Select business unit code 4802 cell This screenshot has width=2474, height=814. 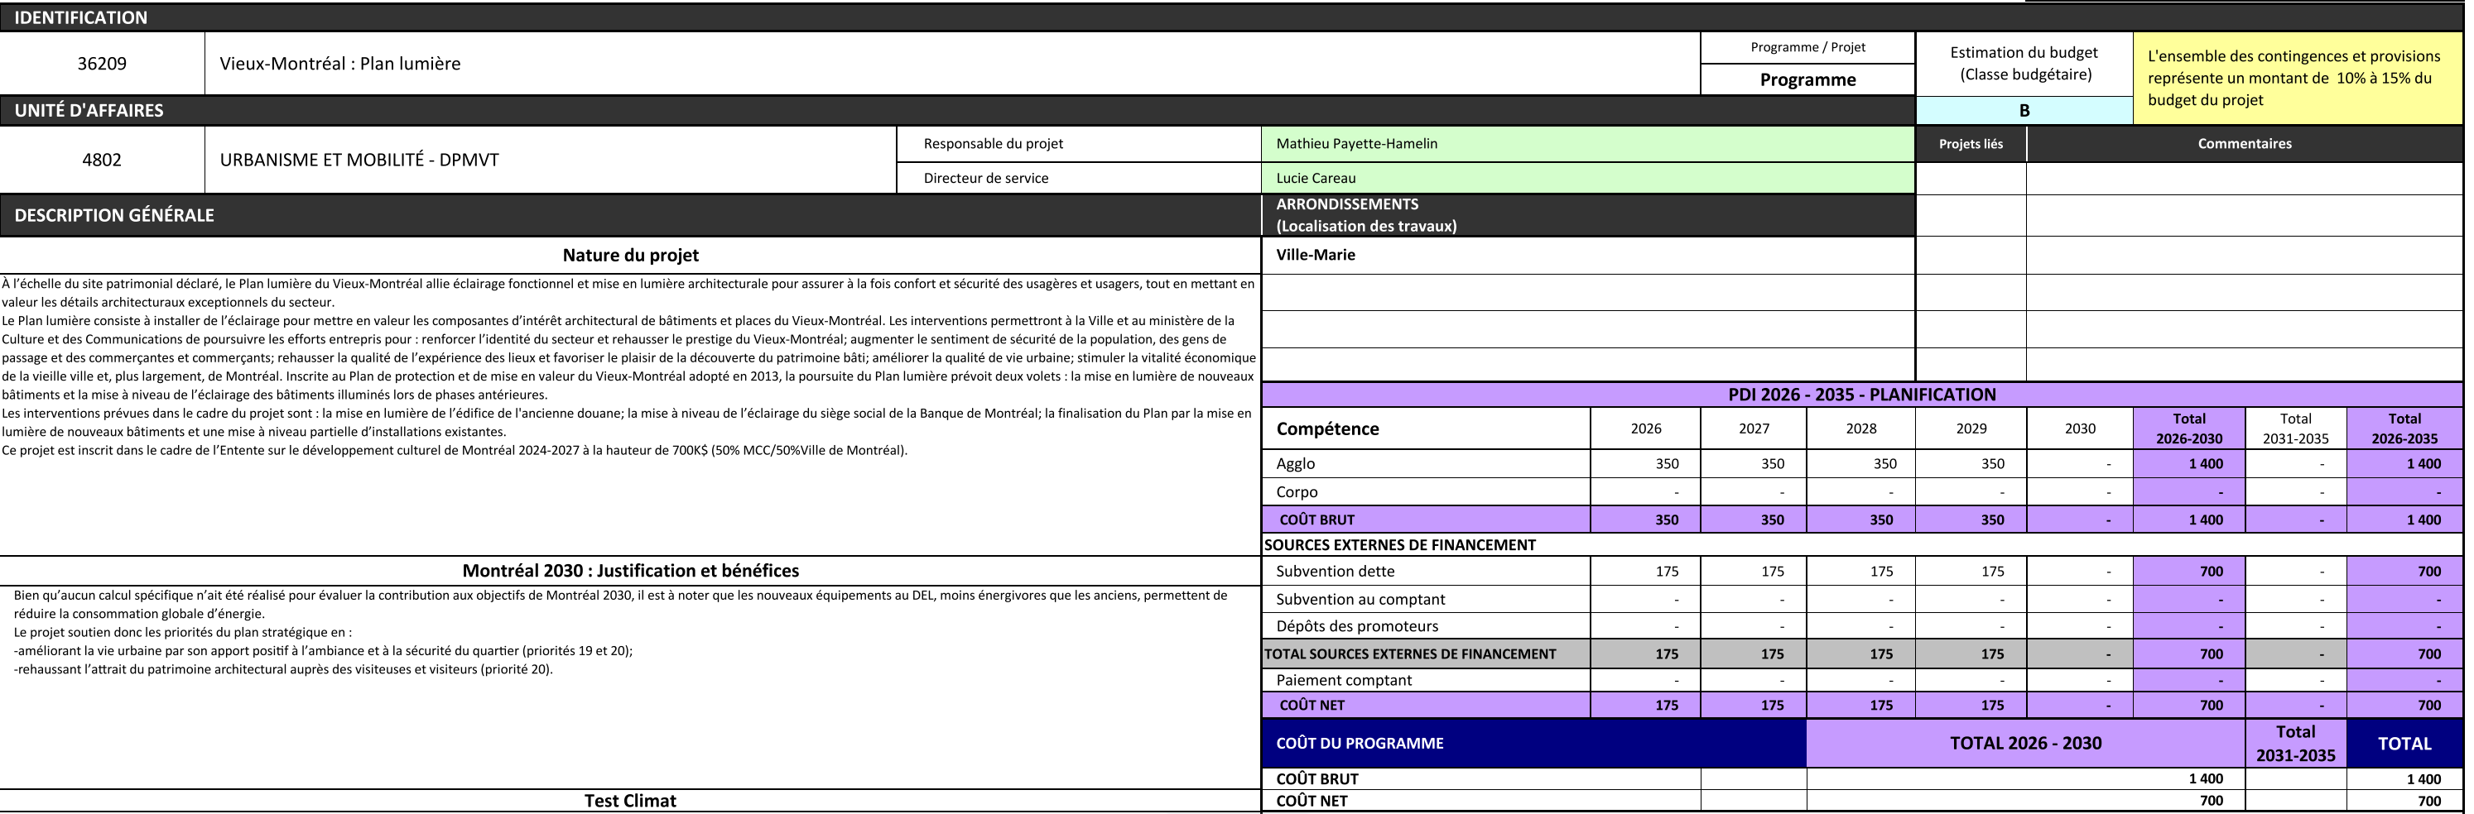[102, 160]
